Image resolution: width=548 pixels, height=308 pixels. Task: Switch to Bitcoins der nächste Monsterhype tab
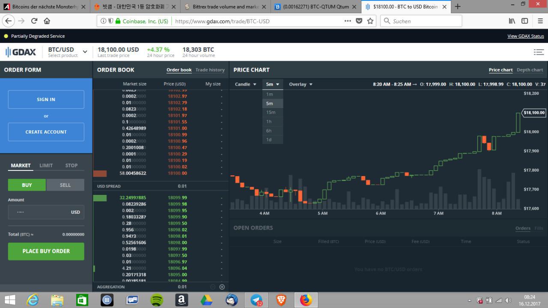tap(45, 6)
